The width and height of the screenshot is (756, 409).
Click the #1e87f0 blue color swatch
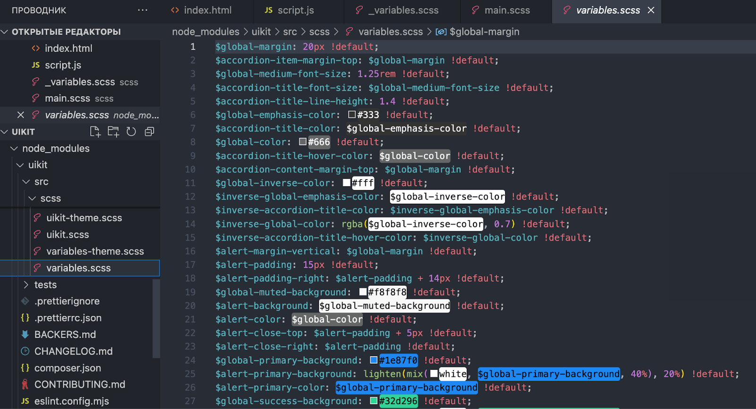pyautogui.click(x=374, y=360)
